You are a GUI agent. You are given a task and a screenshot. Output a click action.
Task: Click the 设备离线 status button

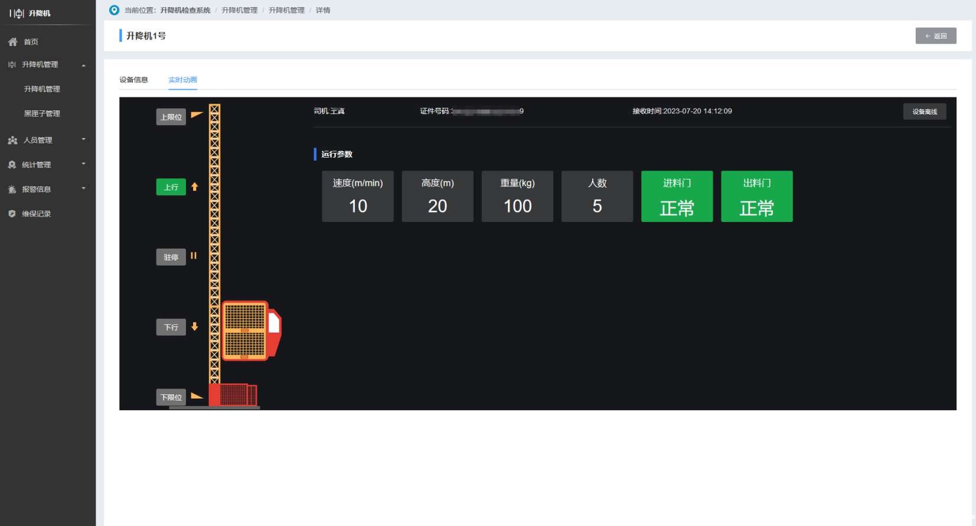tap(924, 112)
